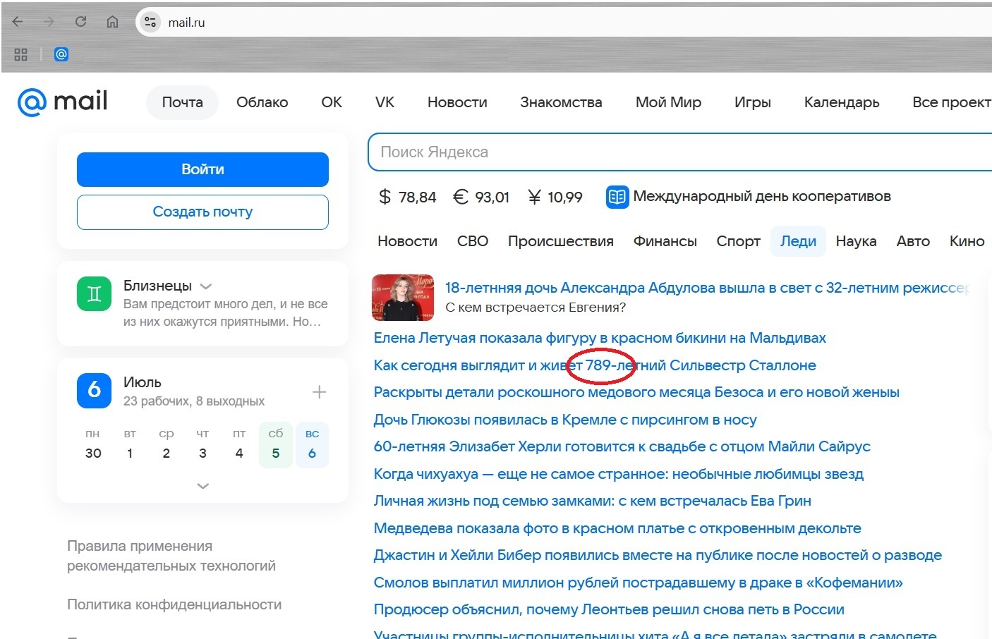This screenshot has height=639, width=992.
Task: Switch to СВО news tab
Action: pos(473,241)
